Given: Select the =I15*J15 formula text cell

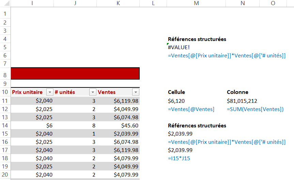Looking at the screenshot, I should click(x=179, y=158).
